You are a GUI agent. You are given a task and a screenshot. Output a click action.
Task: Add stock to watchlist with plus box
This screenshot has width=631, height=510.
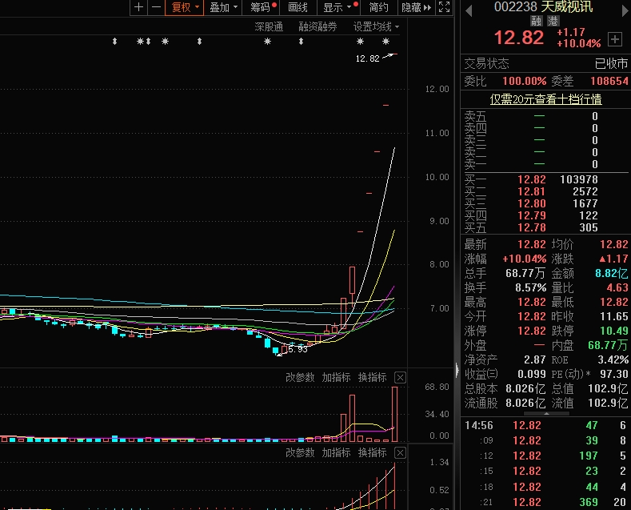pos(614,38)
